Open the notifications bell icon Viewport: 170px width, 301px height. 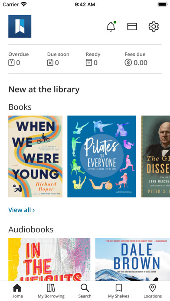(x=111, y=26)
